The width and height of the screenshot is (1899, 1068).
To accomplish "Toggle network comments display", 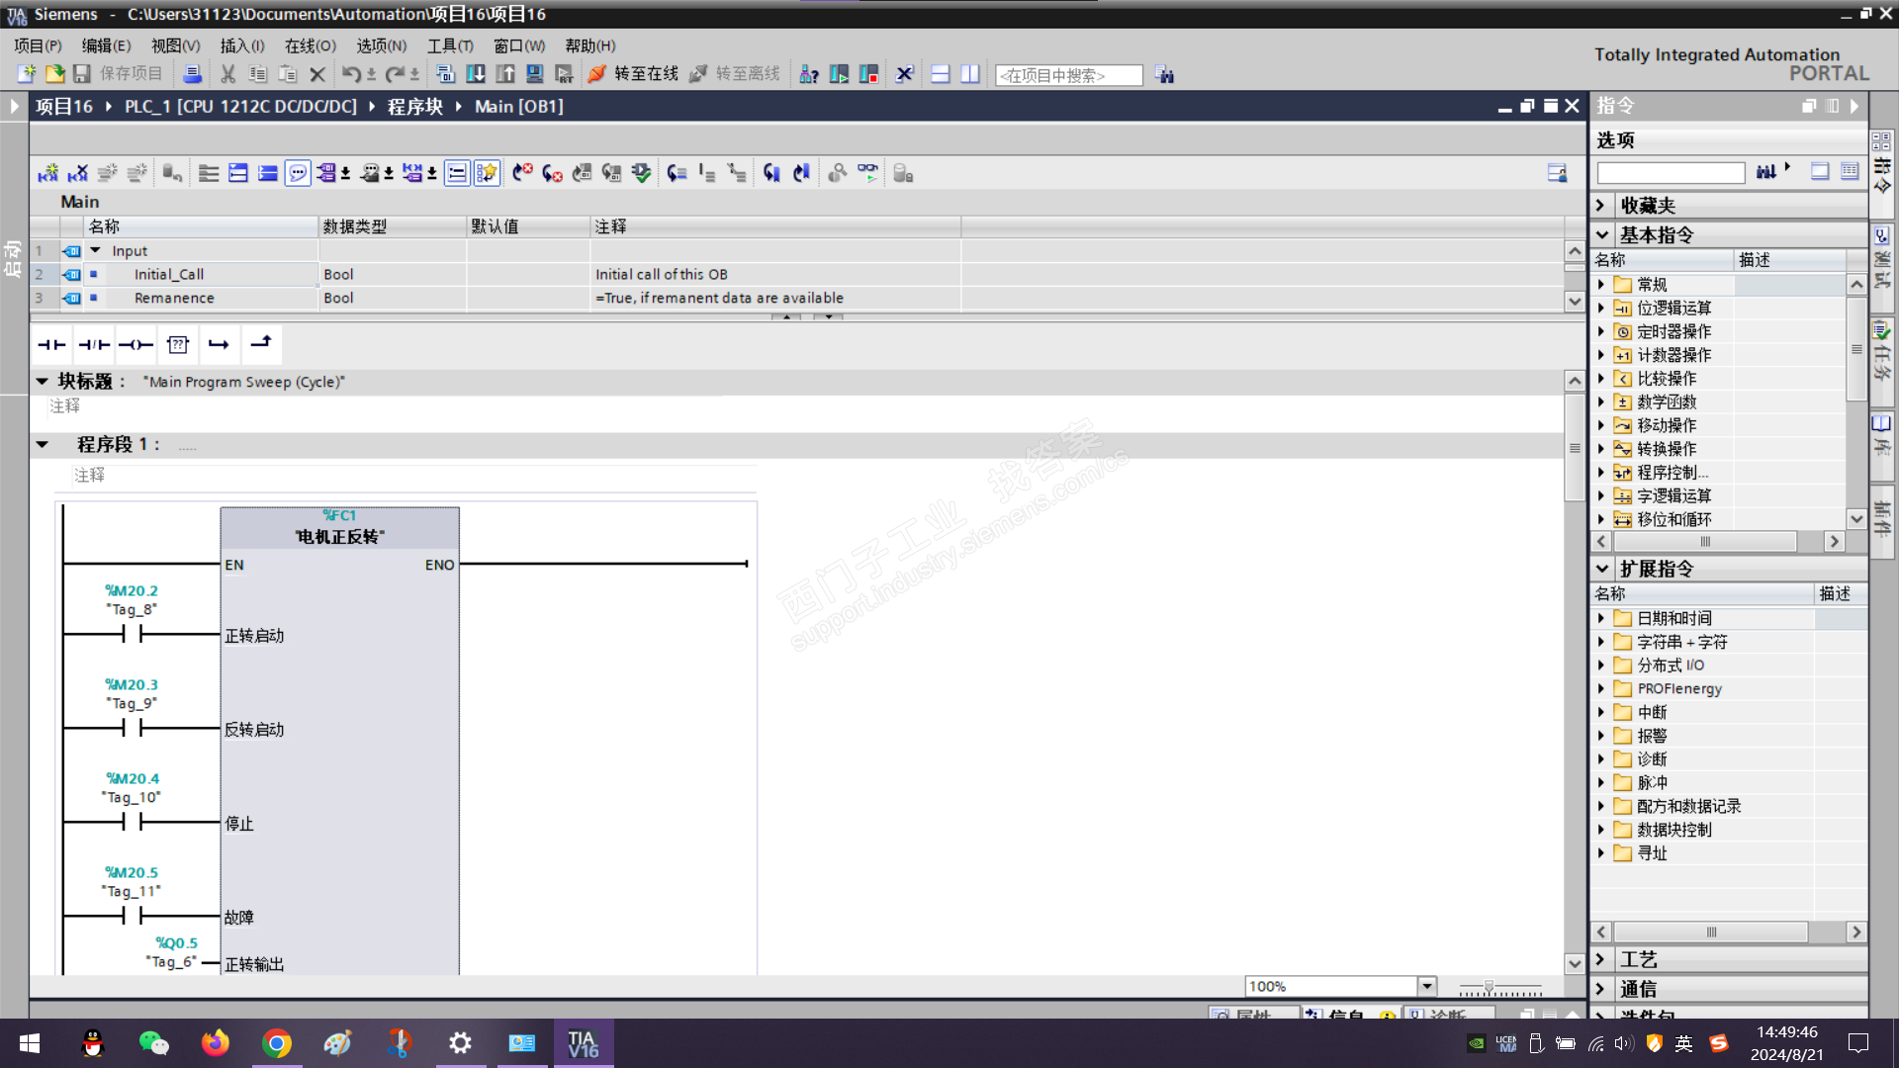I will [x=298, y=174].
